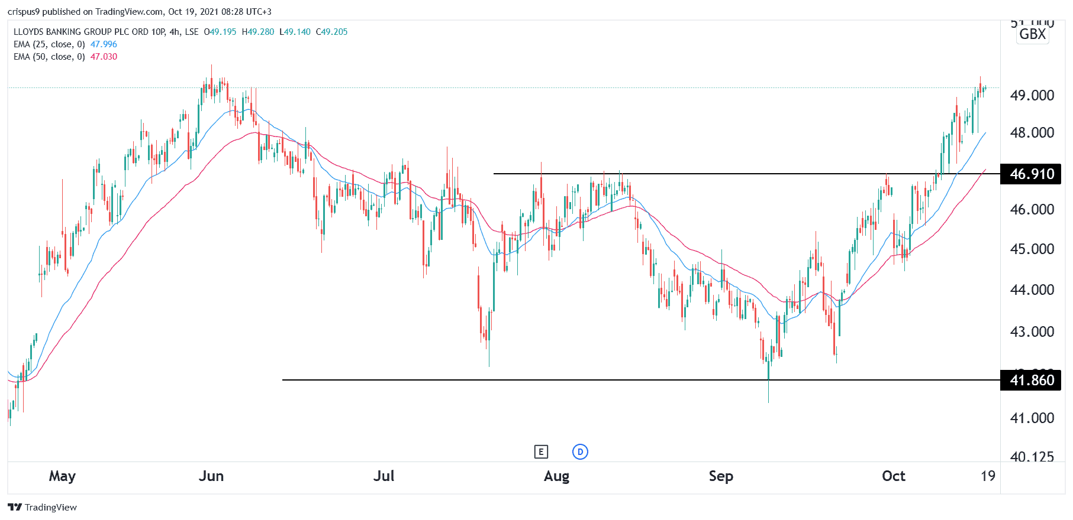Click the EMA 25 value 47.996
Image resolution: width=1073 pixels, height=520 pixels.
(x=104, y=44)
